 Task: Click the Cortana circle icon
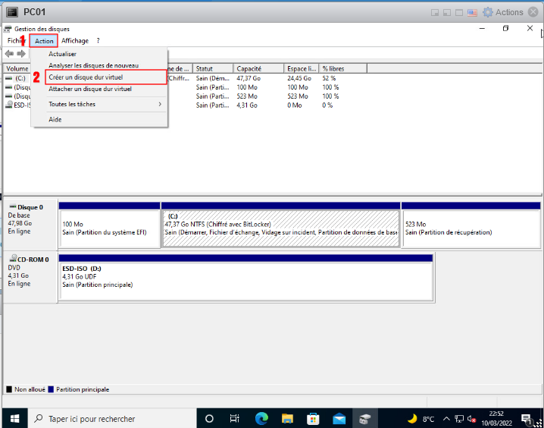pos(208,418)
